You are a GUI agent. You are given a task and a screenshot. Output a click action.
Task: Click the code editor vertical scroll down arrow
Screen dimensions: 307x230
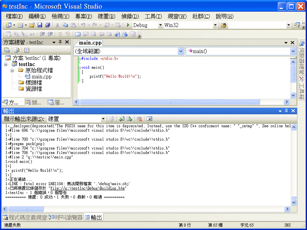point(293,95)
